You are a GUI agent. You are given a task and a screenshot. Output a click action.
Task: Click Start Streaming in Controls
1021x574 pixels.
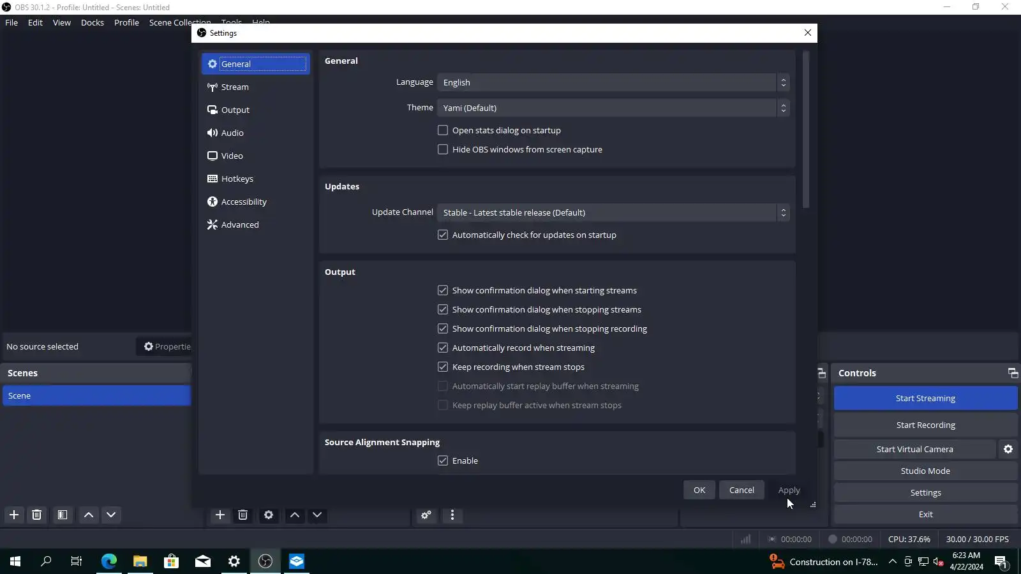coord(925,398)
